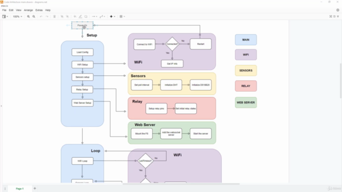Viewport: 342px width, 192px height.
Task: Collapse the toolbar with chevron icon
Action: [338, 17]
